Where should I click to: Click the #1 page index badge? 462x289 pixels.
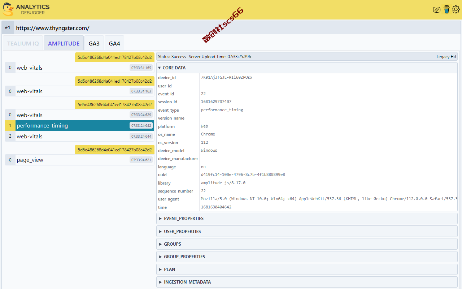8,27
